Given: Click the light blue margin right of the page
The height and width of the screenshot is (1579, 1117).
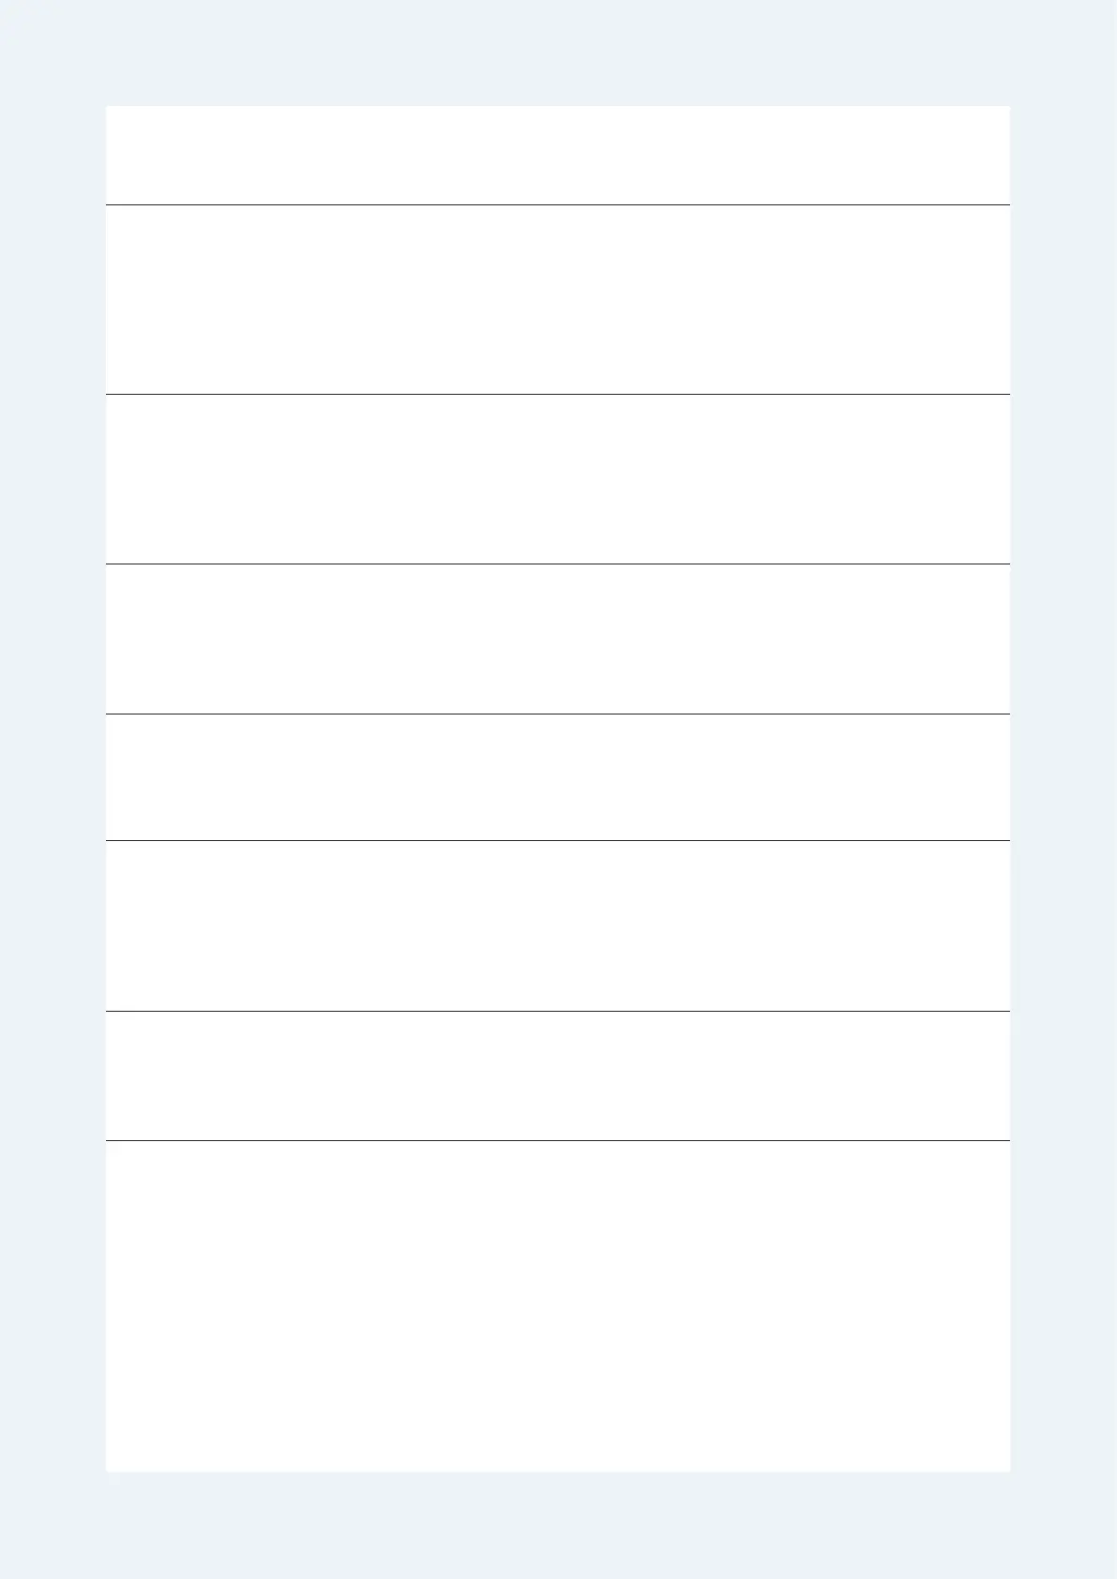Looking at the screenshot, I should (1064, 789).
